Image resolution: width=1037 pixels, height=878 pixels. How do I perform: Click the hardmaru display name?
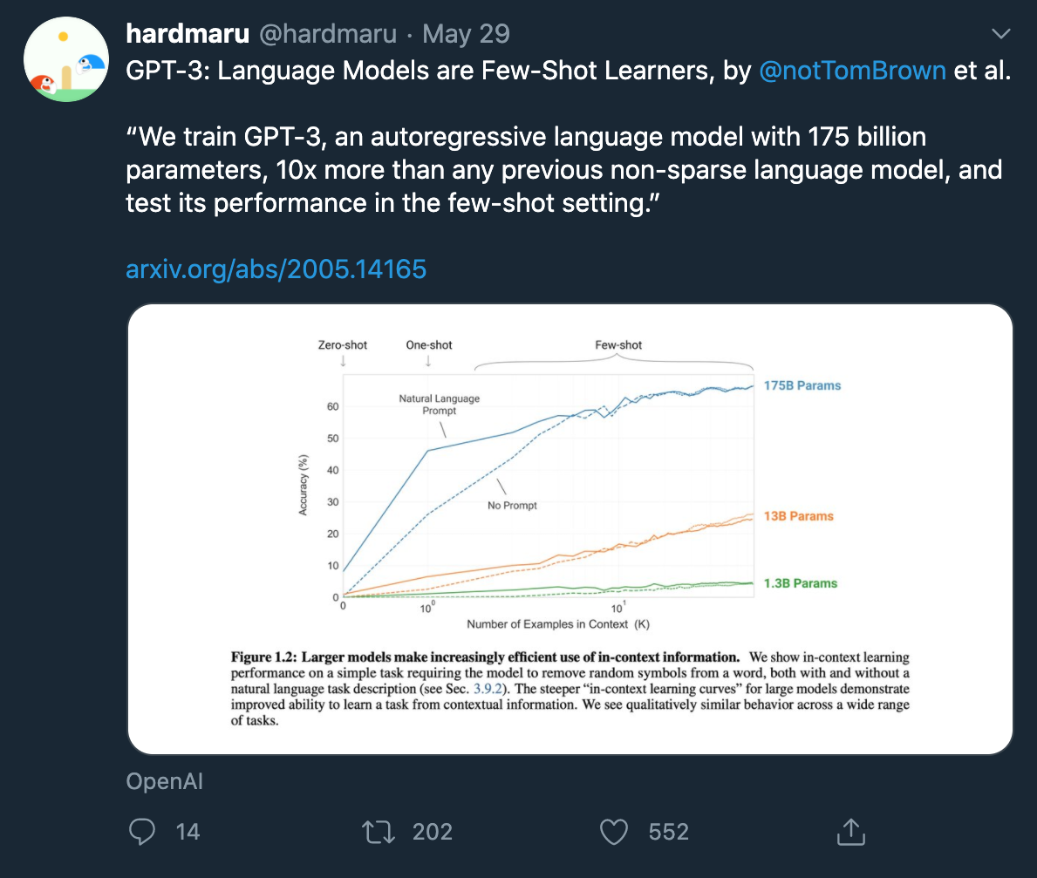[x=188, y=34]
